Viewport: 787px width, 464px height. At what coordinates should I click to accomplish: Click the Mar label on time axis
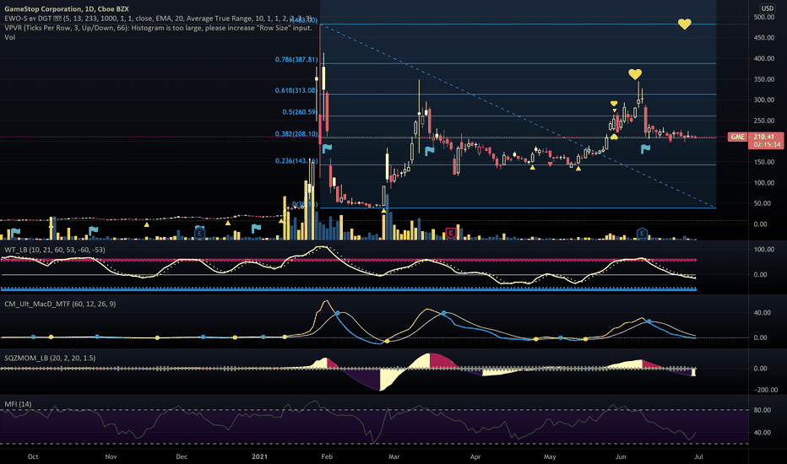tap(394, 456)
